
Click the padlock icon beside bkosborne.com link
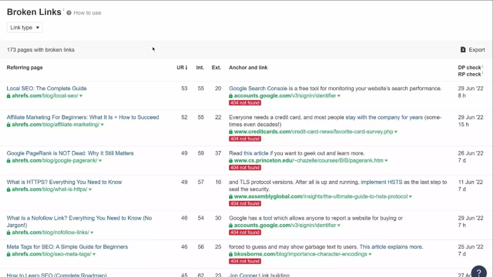pos(231,254)
